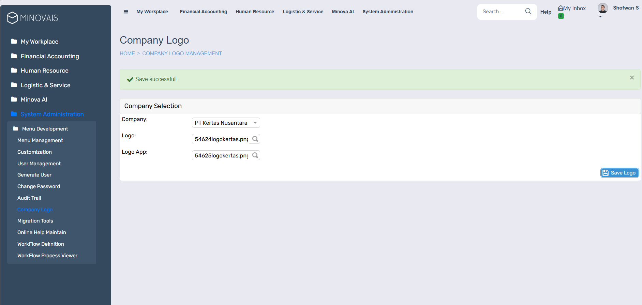
Task: Click into the Search input field
Action: point(501,12)
